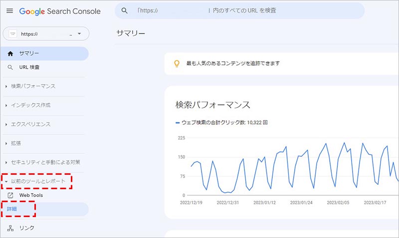
Task: Click the リンク sitemap icon
Action: [10, 228]
